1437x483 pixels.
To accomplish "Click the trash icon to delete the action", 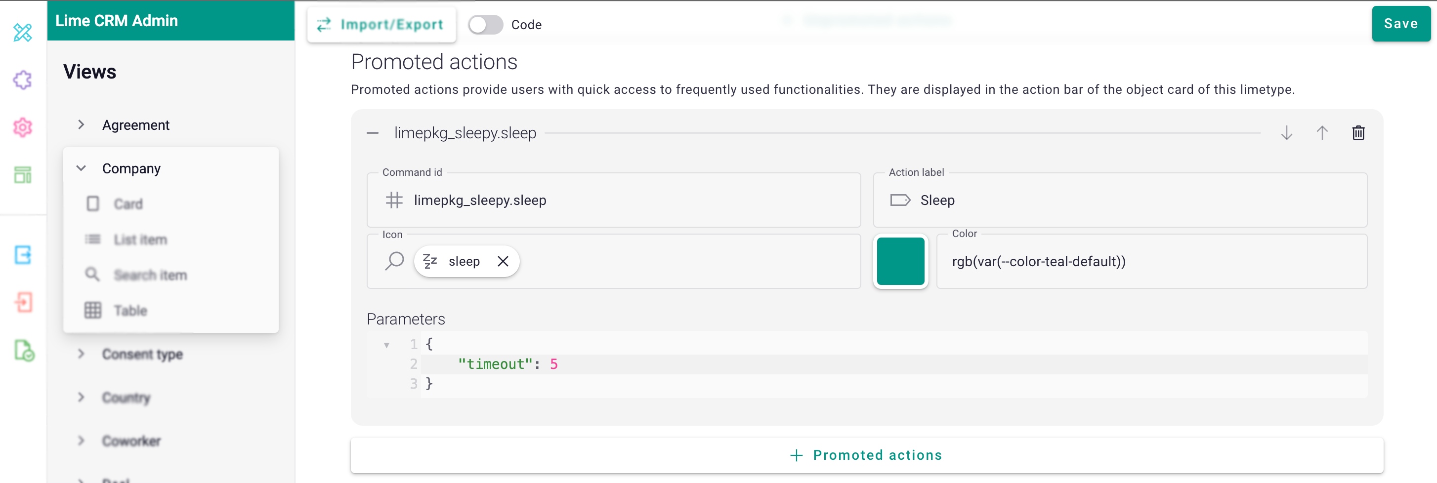I will 1358,133.
